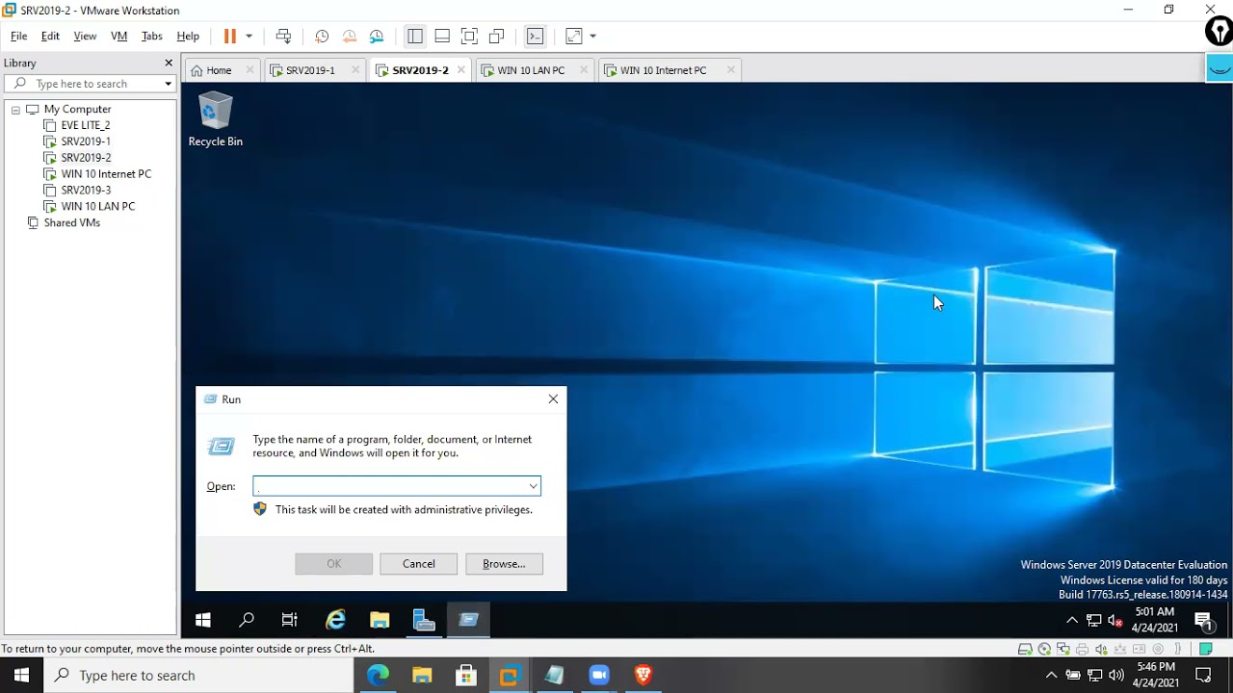
Task: Collapse the My Computer tree node
Action: [x=15, y=110]
